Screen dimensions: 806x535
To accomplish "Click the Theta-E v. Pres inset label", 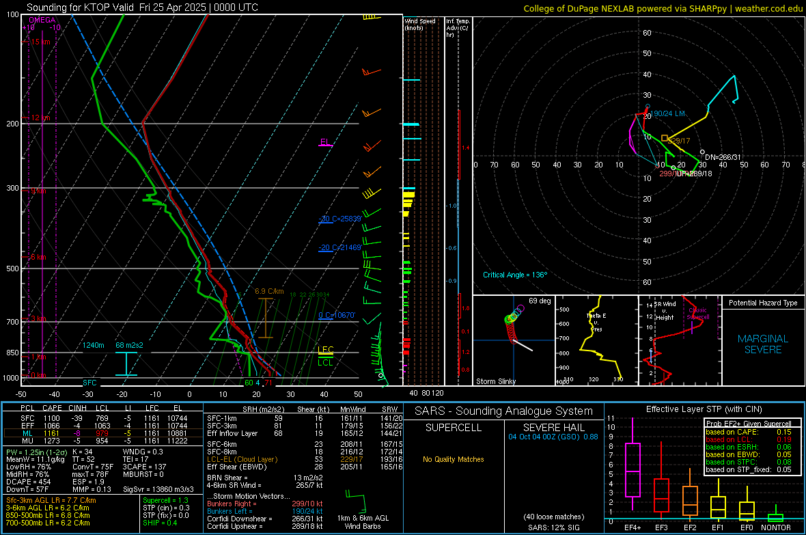I will point(596,322).
